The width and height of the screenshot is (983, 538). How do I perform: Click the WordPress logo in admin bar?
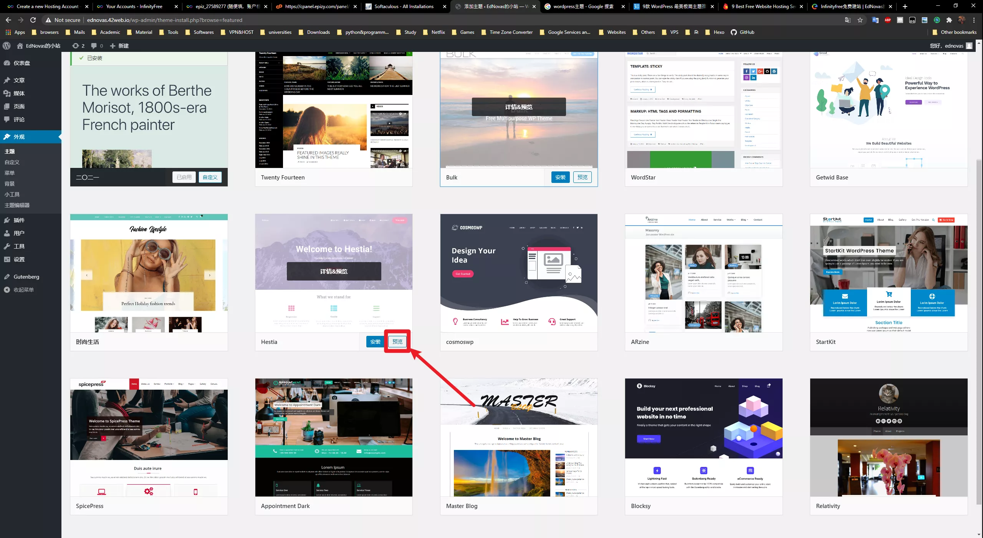[7, 46]
